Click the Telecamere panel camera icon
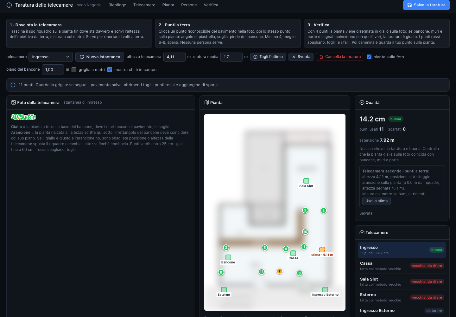The width and height of the screenshot is (456, 317). [x=362, y=232]
